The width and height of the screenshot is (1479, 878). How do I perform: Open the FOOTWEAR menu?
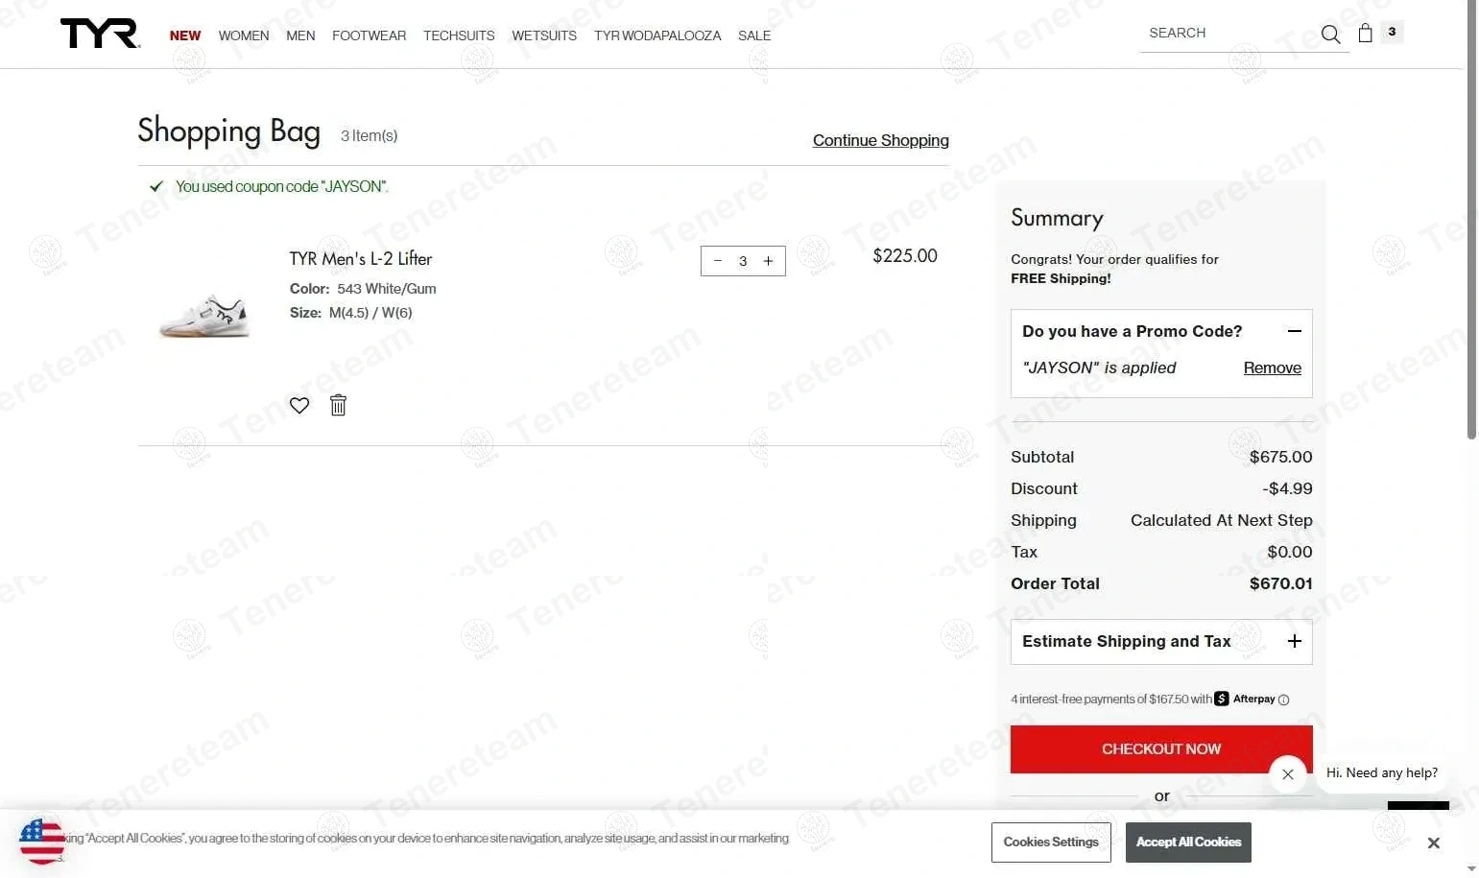click(369, 36)
